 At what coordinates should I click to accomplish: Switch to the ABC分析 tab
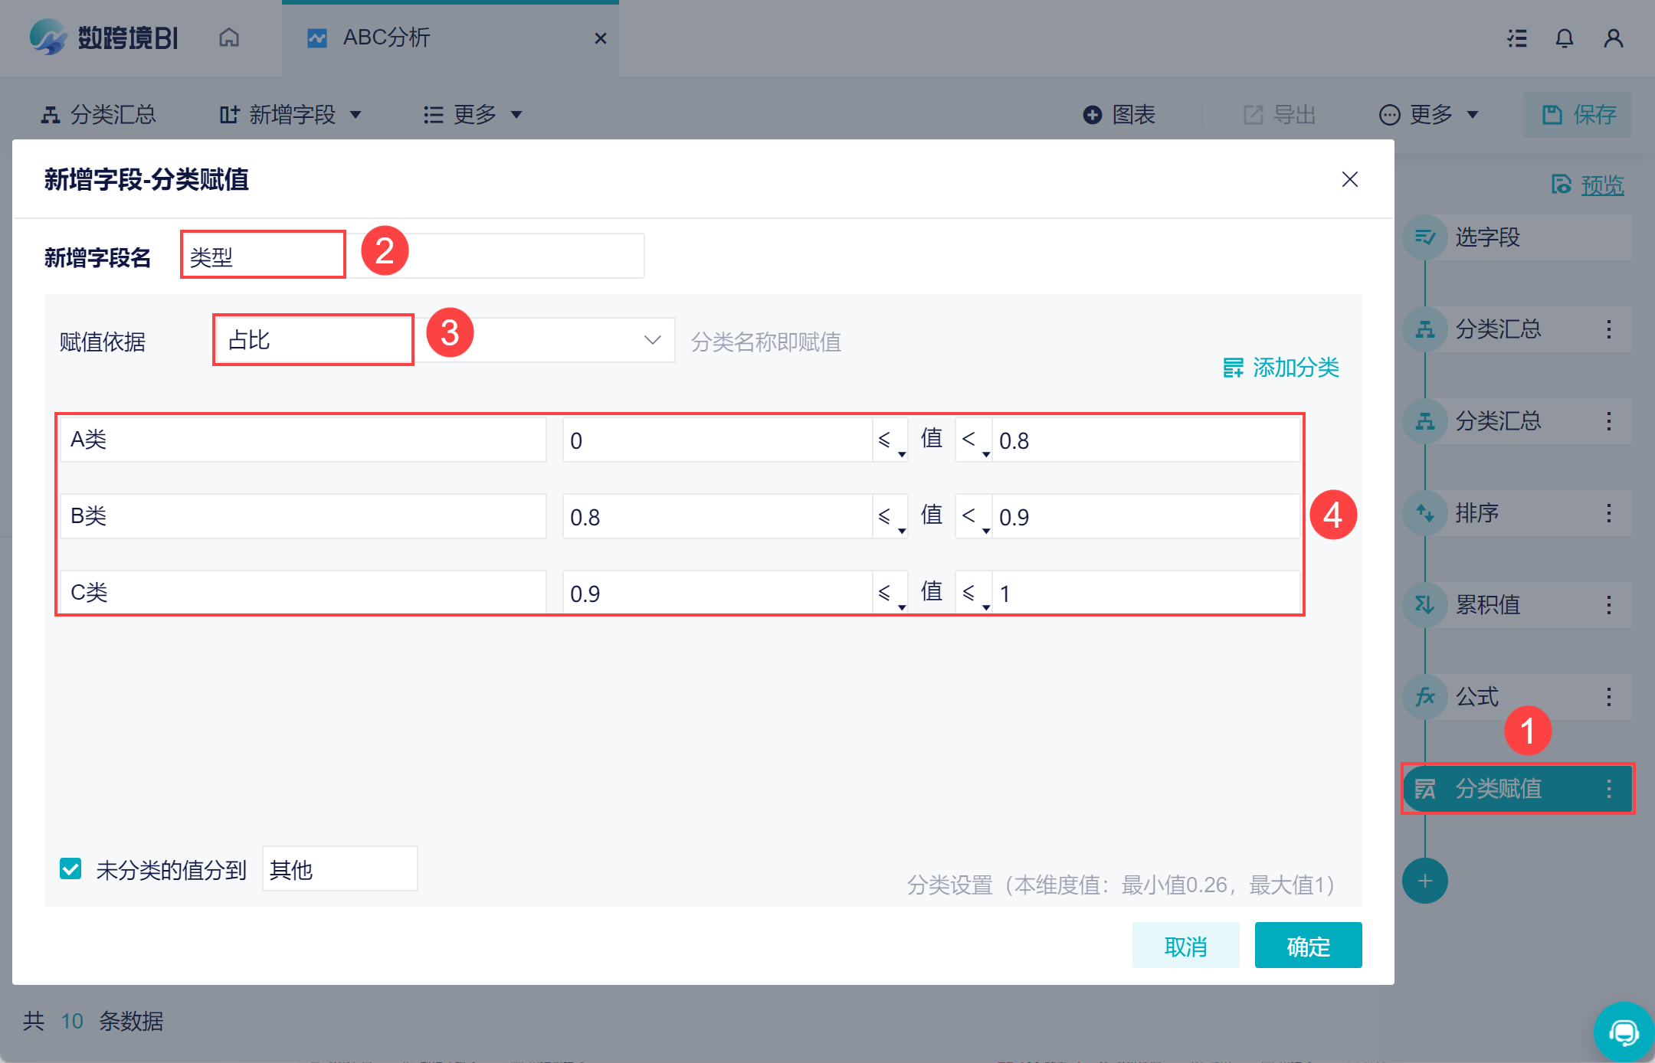(x=387, y=38)
